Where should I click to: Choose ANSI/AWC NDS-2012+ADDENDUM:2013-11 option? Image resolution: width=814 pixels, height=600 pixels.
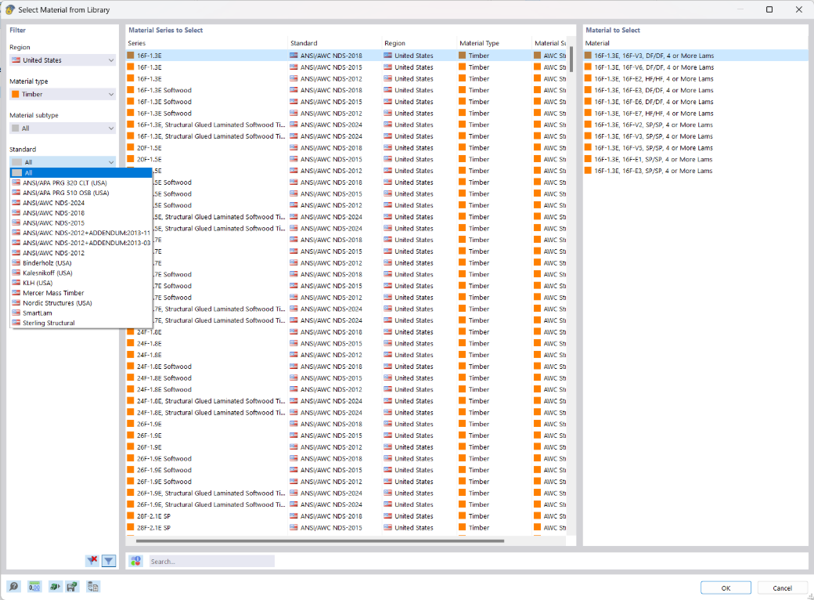[x=81, y=233]
